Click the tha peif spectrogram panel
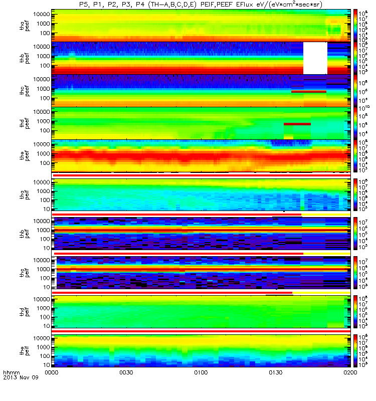376x401 pixels. [201, 194]
